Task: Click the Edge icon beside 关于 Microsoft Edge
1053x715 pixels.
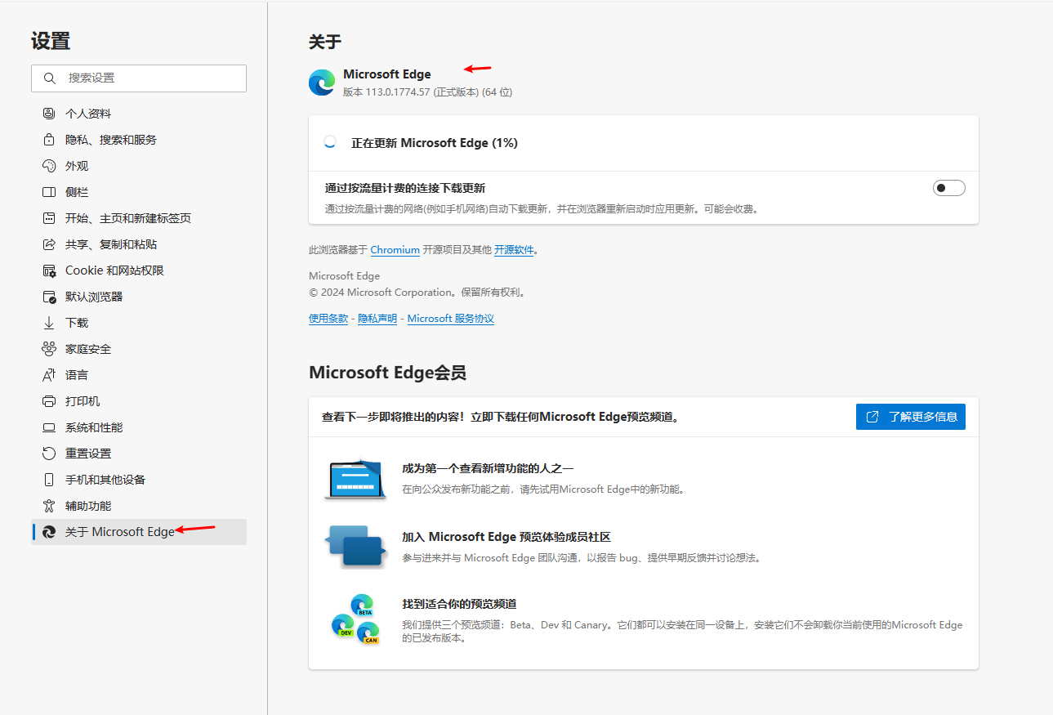Action: pyautogui.click(x=49, y=532)
